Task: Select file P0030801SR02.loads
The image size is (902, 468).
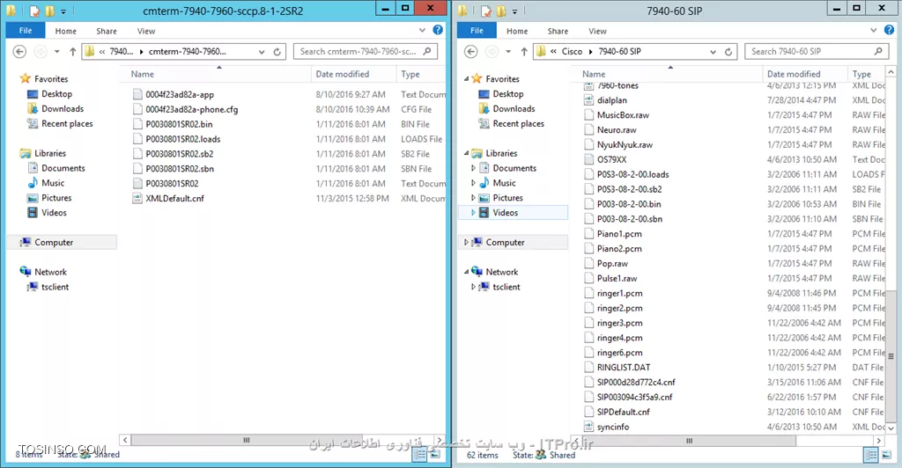Action: [183, 139]
